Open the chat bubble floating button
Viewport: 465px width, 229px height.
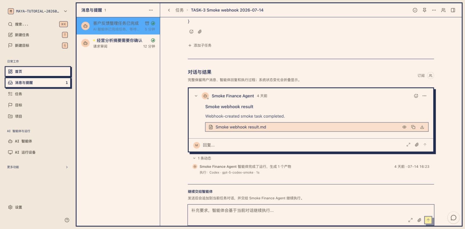click(453, 218)
